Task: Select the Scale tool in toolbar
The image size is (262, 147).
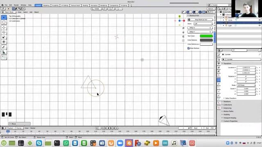Action: tap(4, 37)
